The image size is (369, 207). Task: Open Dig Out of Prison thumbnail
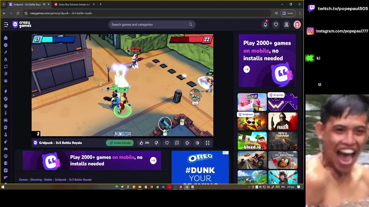(283, 160)
